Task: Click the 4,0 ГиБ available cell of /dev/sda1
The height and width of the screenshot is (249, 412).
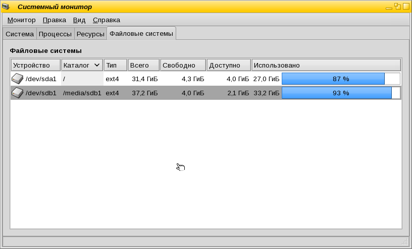Action: coord(238,79)
